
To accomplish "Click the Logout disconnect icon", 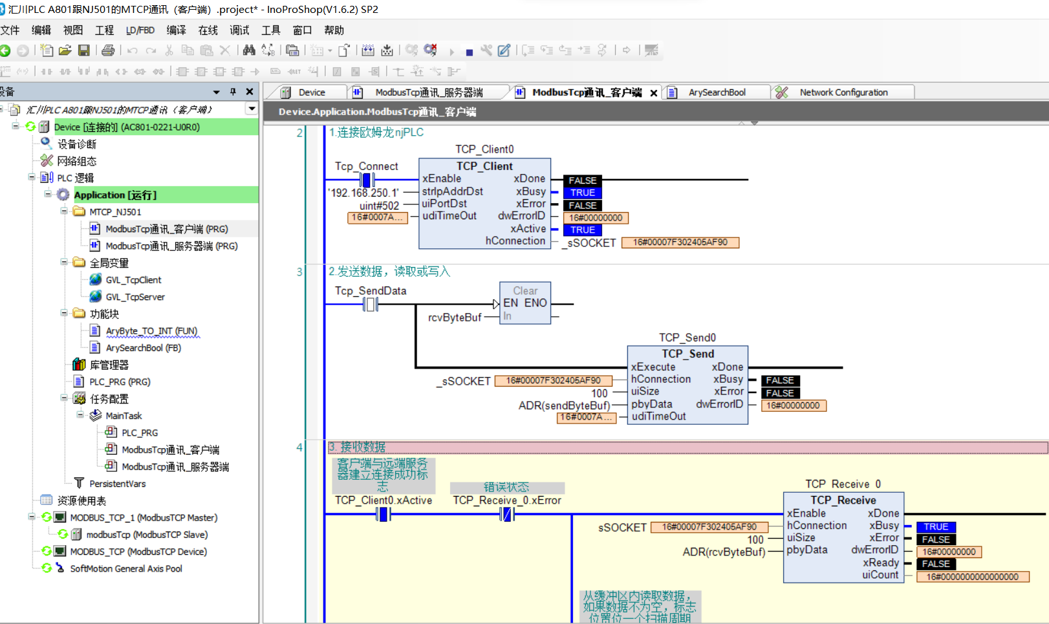I will point(430,50).
